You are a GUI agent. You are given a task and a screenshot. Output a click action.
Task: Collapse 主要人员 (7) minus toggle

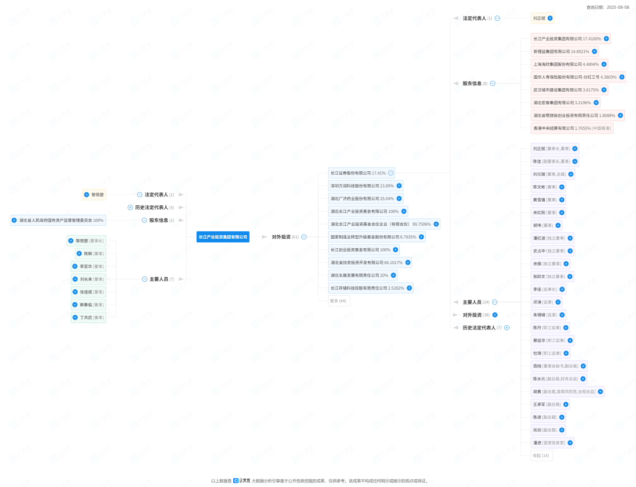pyautogui.click(x=144, y=279)
